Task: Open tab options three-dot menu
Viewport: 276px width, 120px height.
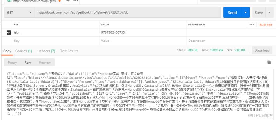Action: coord(76,1)
